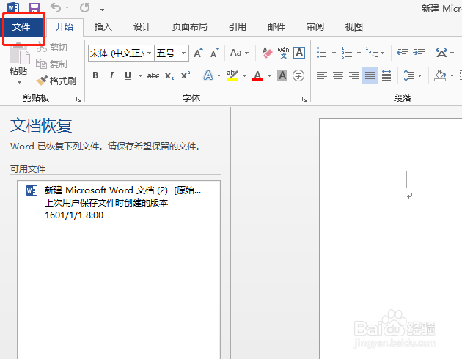Switch to the 视图 tab
462x359 pixels.
[354, 27]
